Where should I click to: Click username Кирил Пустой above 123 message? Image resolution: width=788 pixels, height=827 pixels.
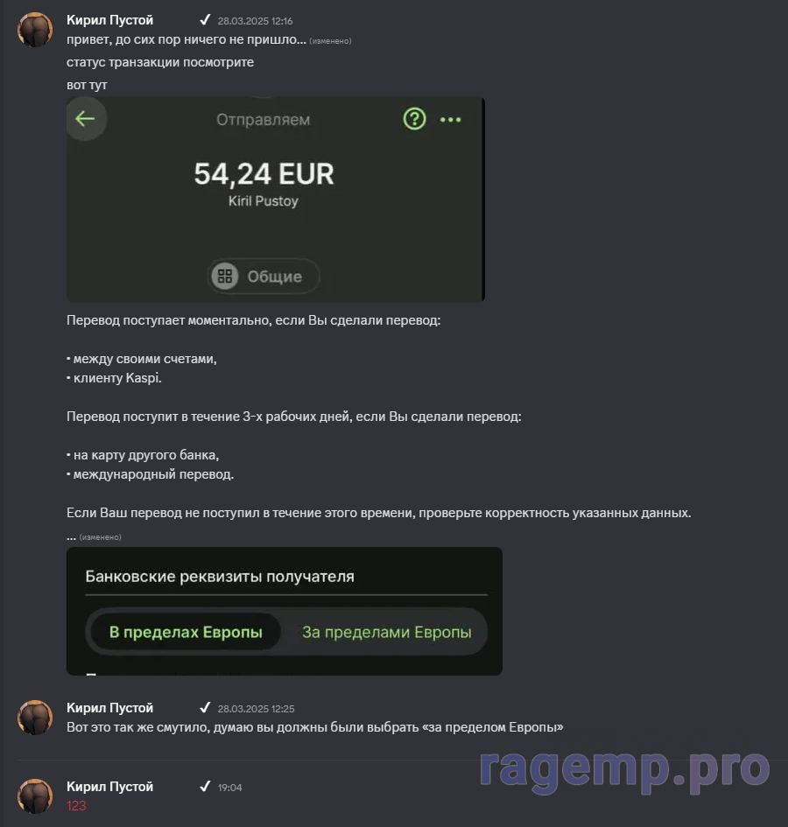[109, 787]
